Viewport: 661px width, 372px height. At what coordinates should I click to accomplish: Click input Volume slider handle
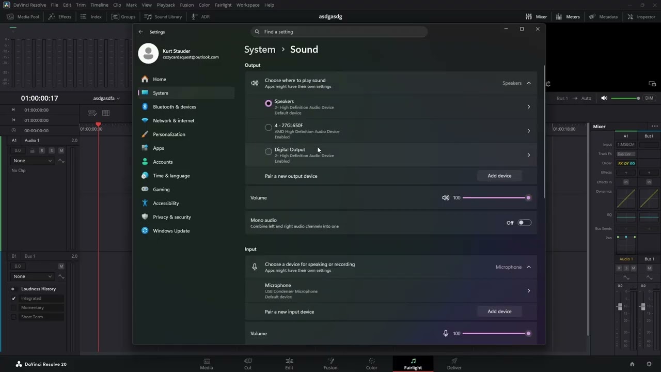[x=528, y=334]
